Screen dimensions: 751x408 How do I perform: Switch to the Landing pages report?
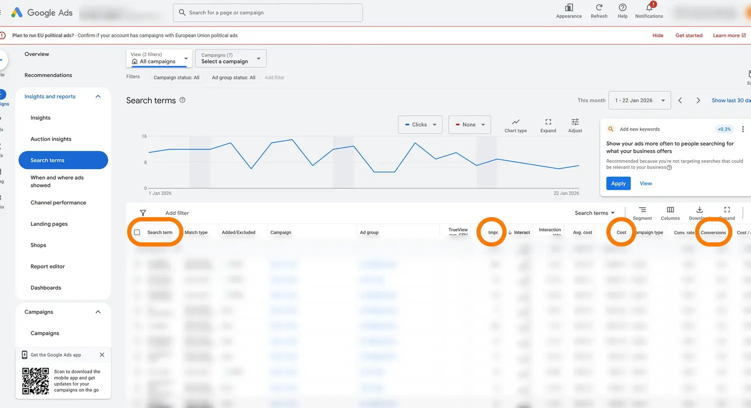49,224
